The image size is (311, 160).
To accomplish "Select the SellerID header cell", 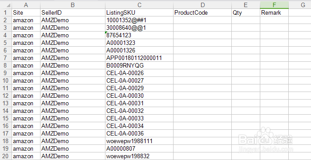I will click(x=73, y=13).
